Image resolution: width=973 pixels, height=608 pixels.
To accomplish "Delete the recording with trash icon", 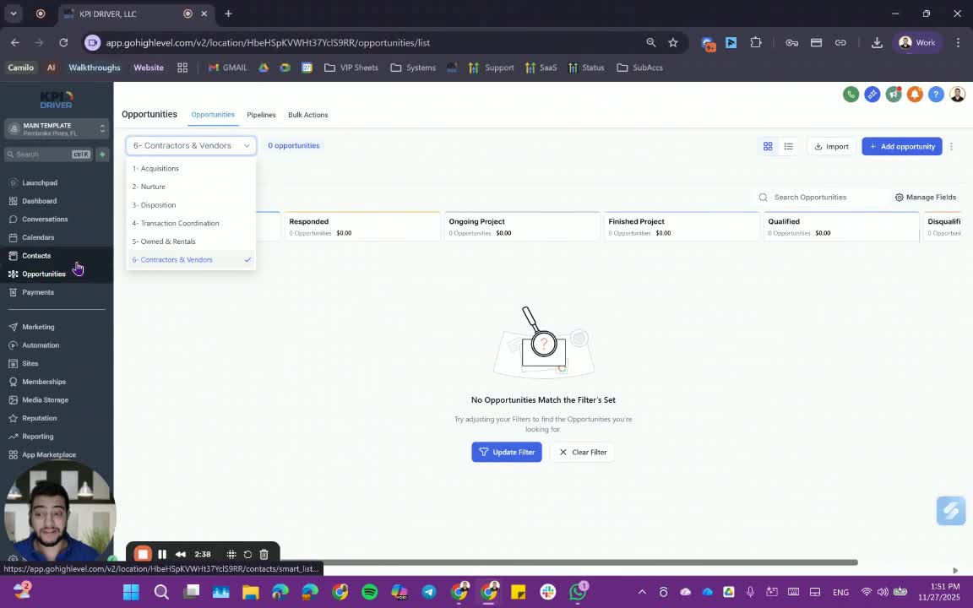I will [x=264, y=554].
